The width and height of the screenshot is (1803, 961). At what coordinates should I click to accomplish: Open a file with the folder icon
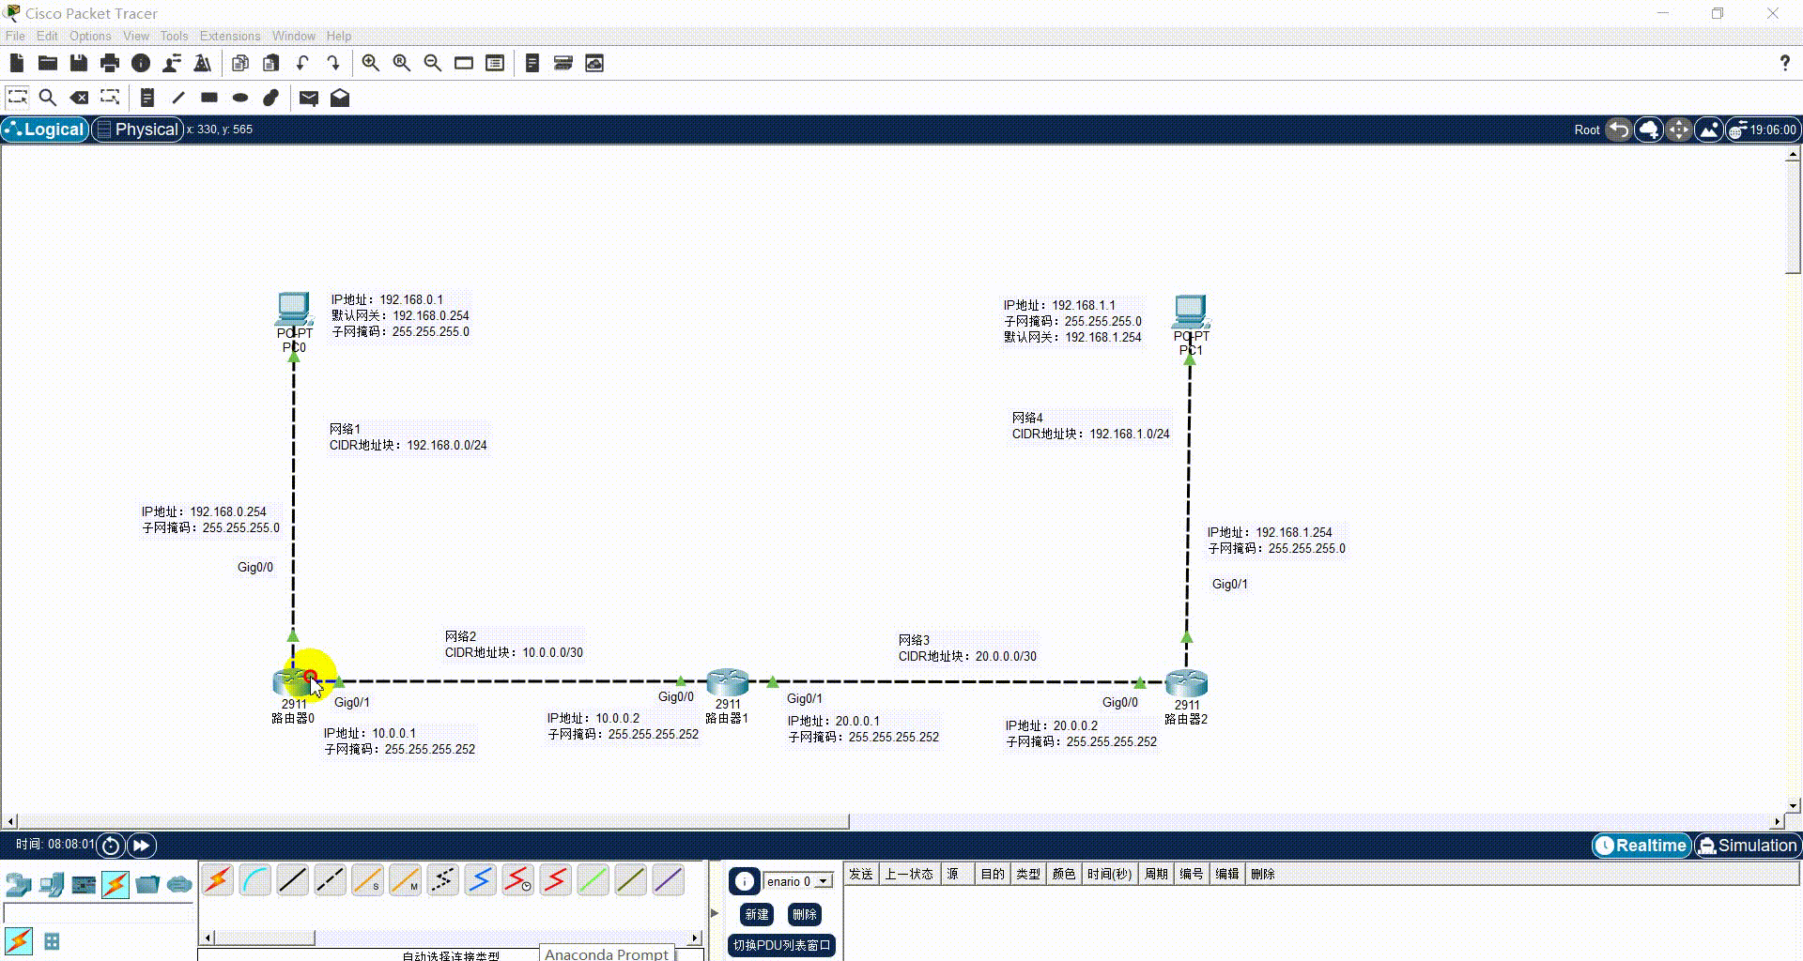(47, 63)
